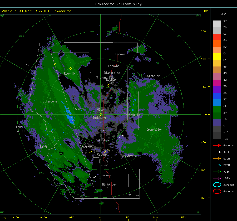Click the Sundre city label
The image size is (237, 221).
click(x=80, y=109)
